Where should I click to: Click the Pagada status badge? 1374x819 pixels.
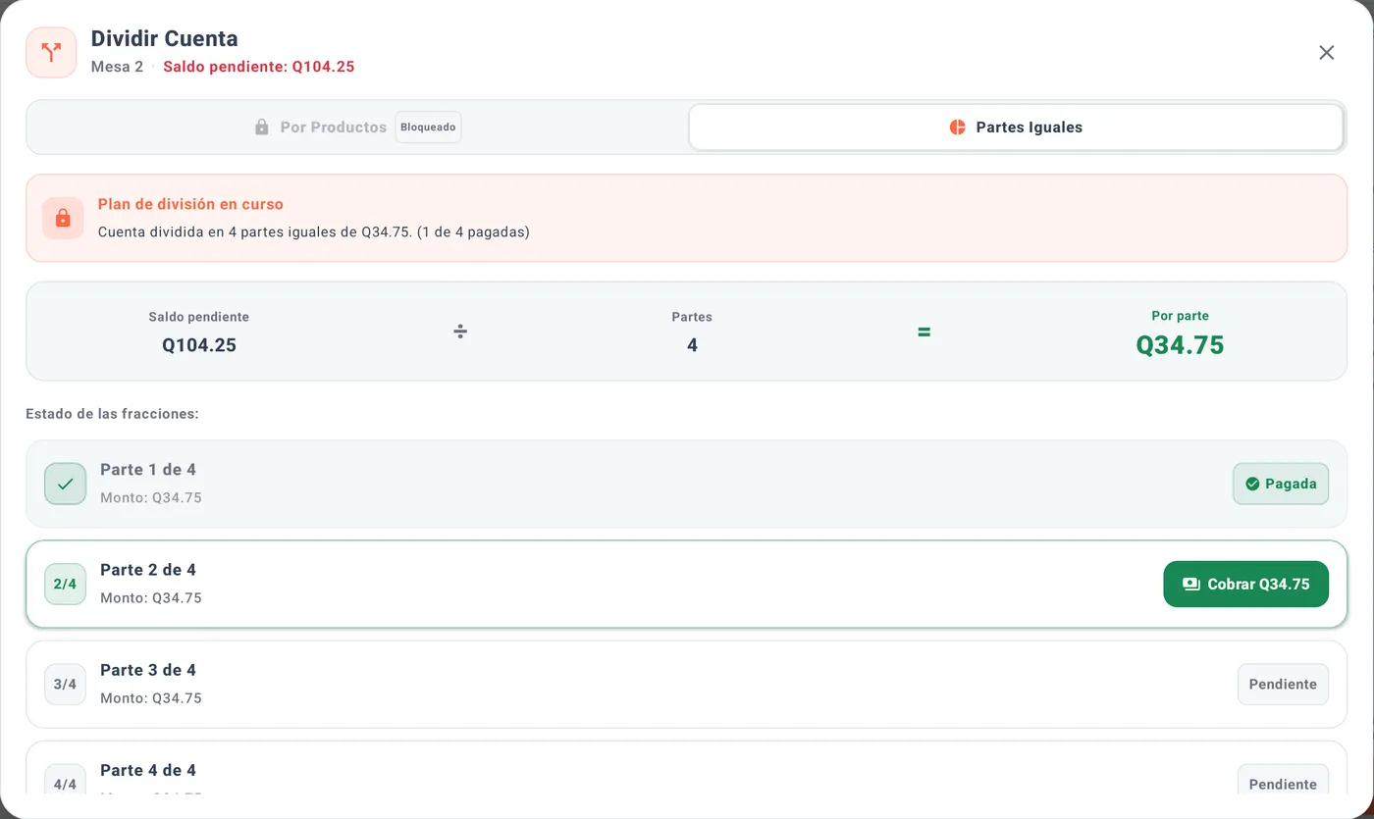(x=1281, y=484)
